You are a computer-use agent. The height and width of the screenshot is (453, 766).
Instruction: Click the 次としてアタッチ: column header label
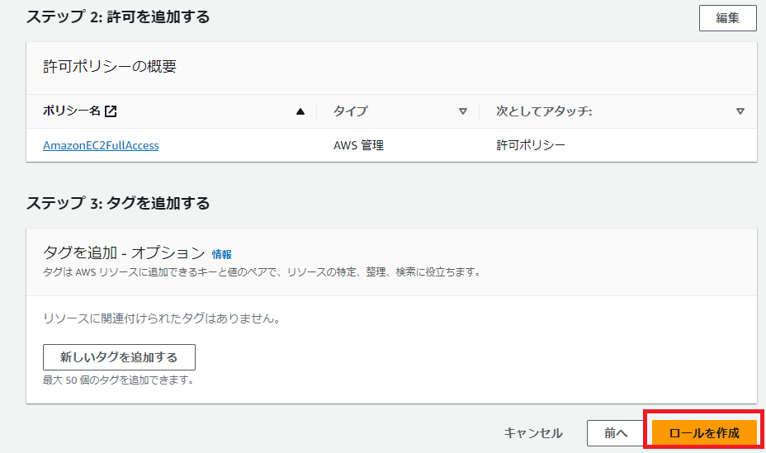tap(544, 111)
